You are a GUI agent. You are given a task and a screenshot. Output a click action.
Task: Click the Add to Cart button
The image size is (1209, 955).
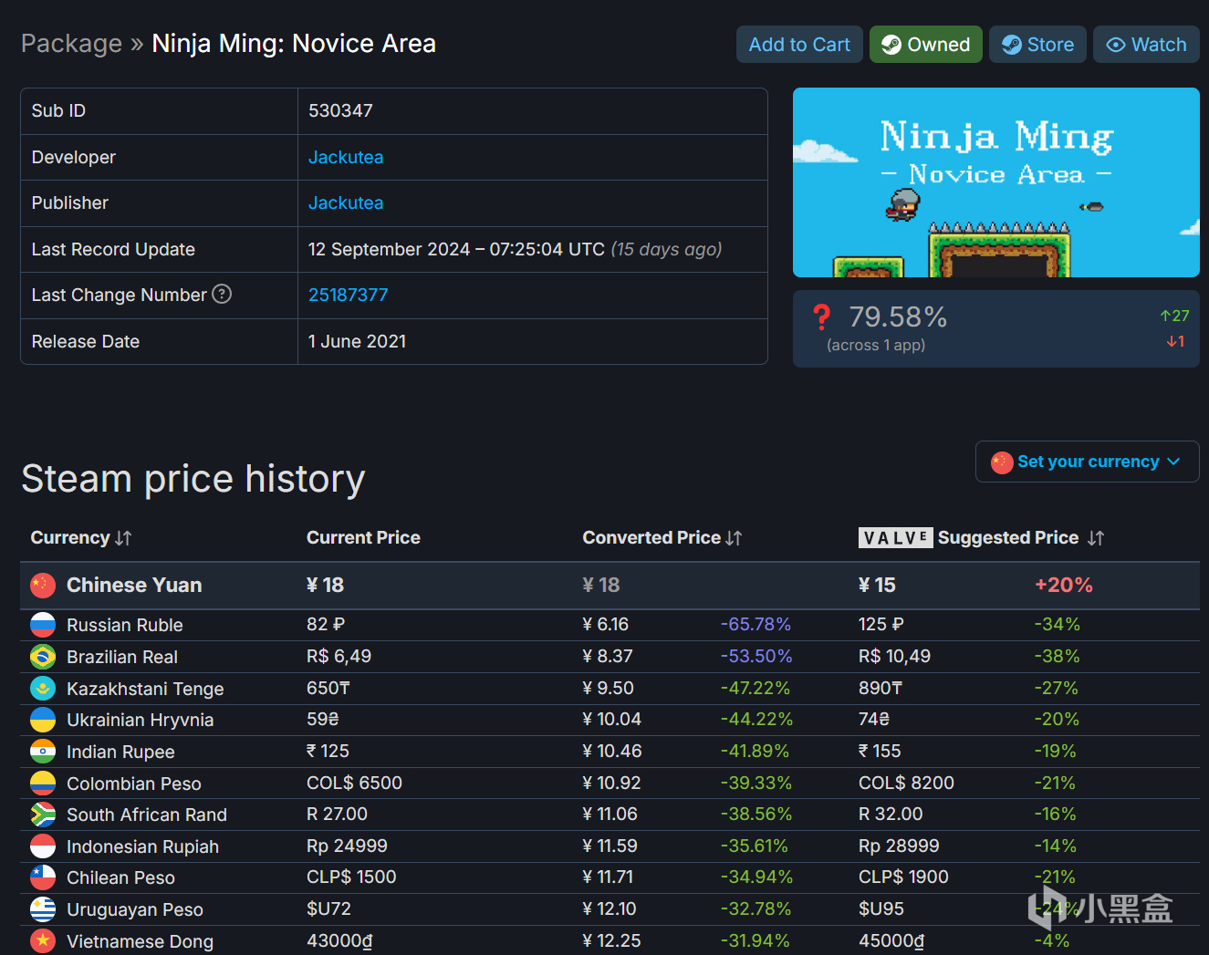(799, 45)
